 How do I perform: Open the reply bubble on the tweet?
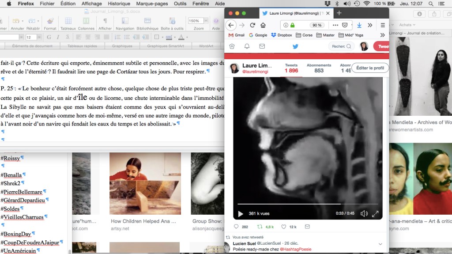pyautogui.click(x=236, y=227)
